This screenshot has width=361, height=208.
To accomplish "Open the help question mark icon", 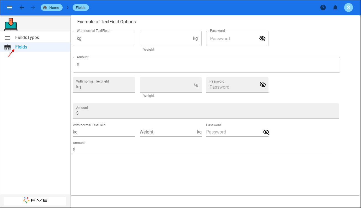I will click(323, 7).
